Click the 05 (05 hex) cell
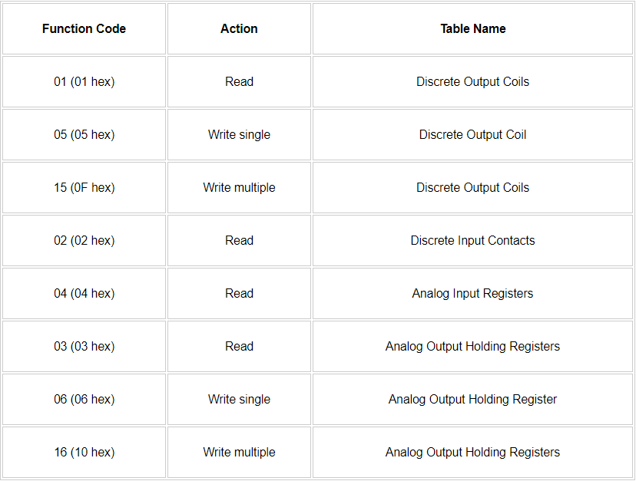 [84, 134]
